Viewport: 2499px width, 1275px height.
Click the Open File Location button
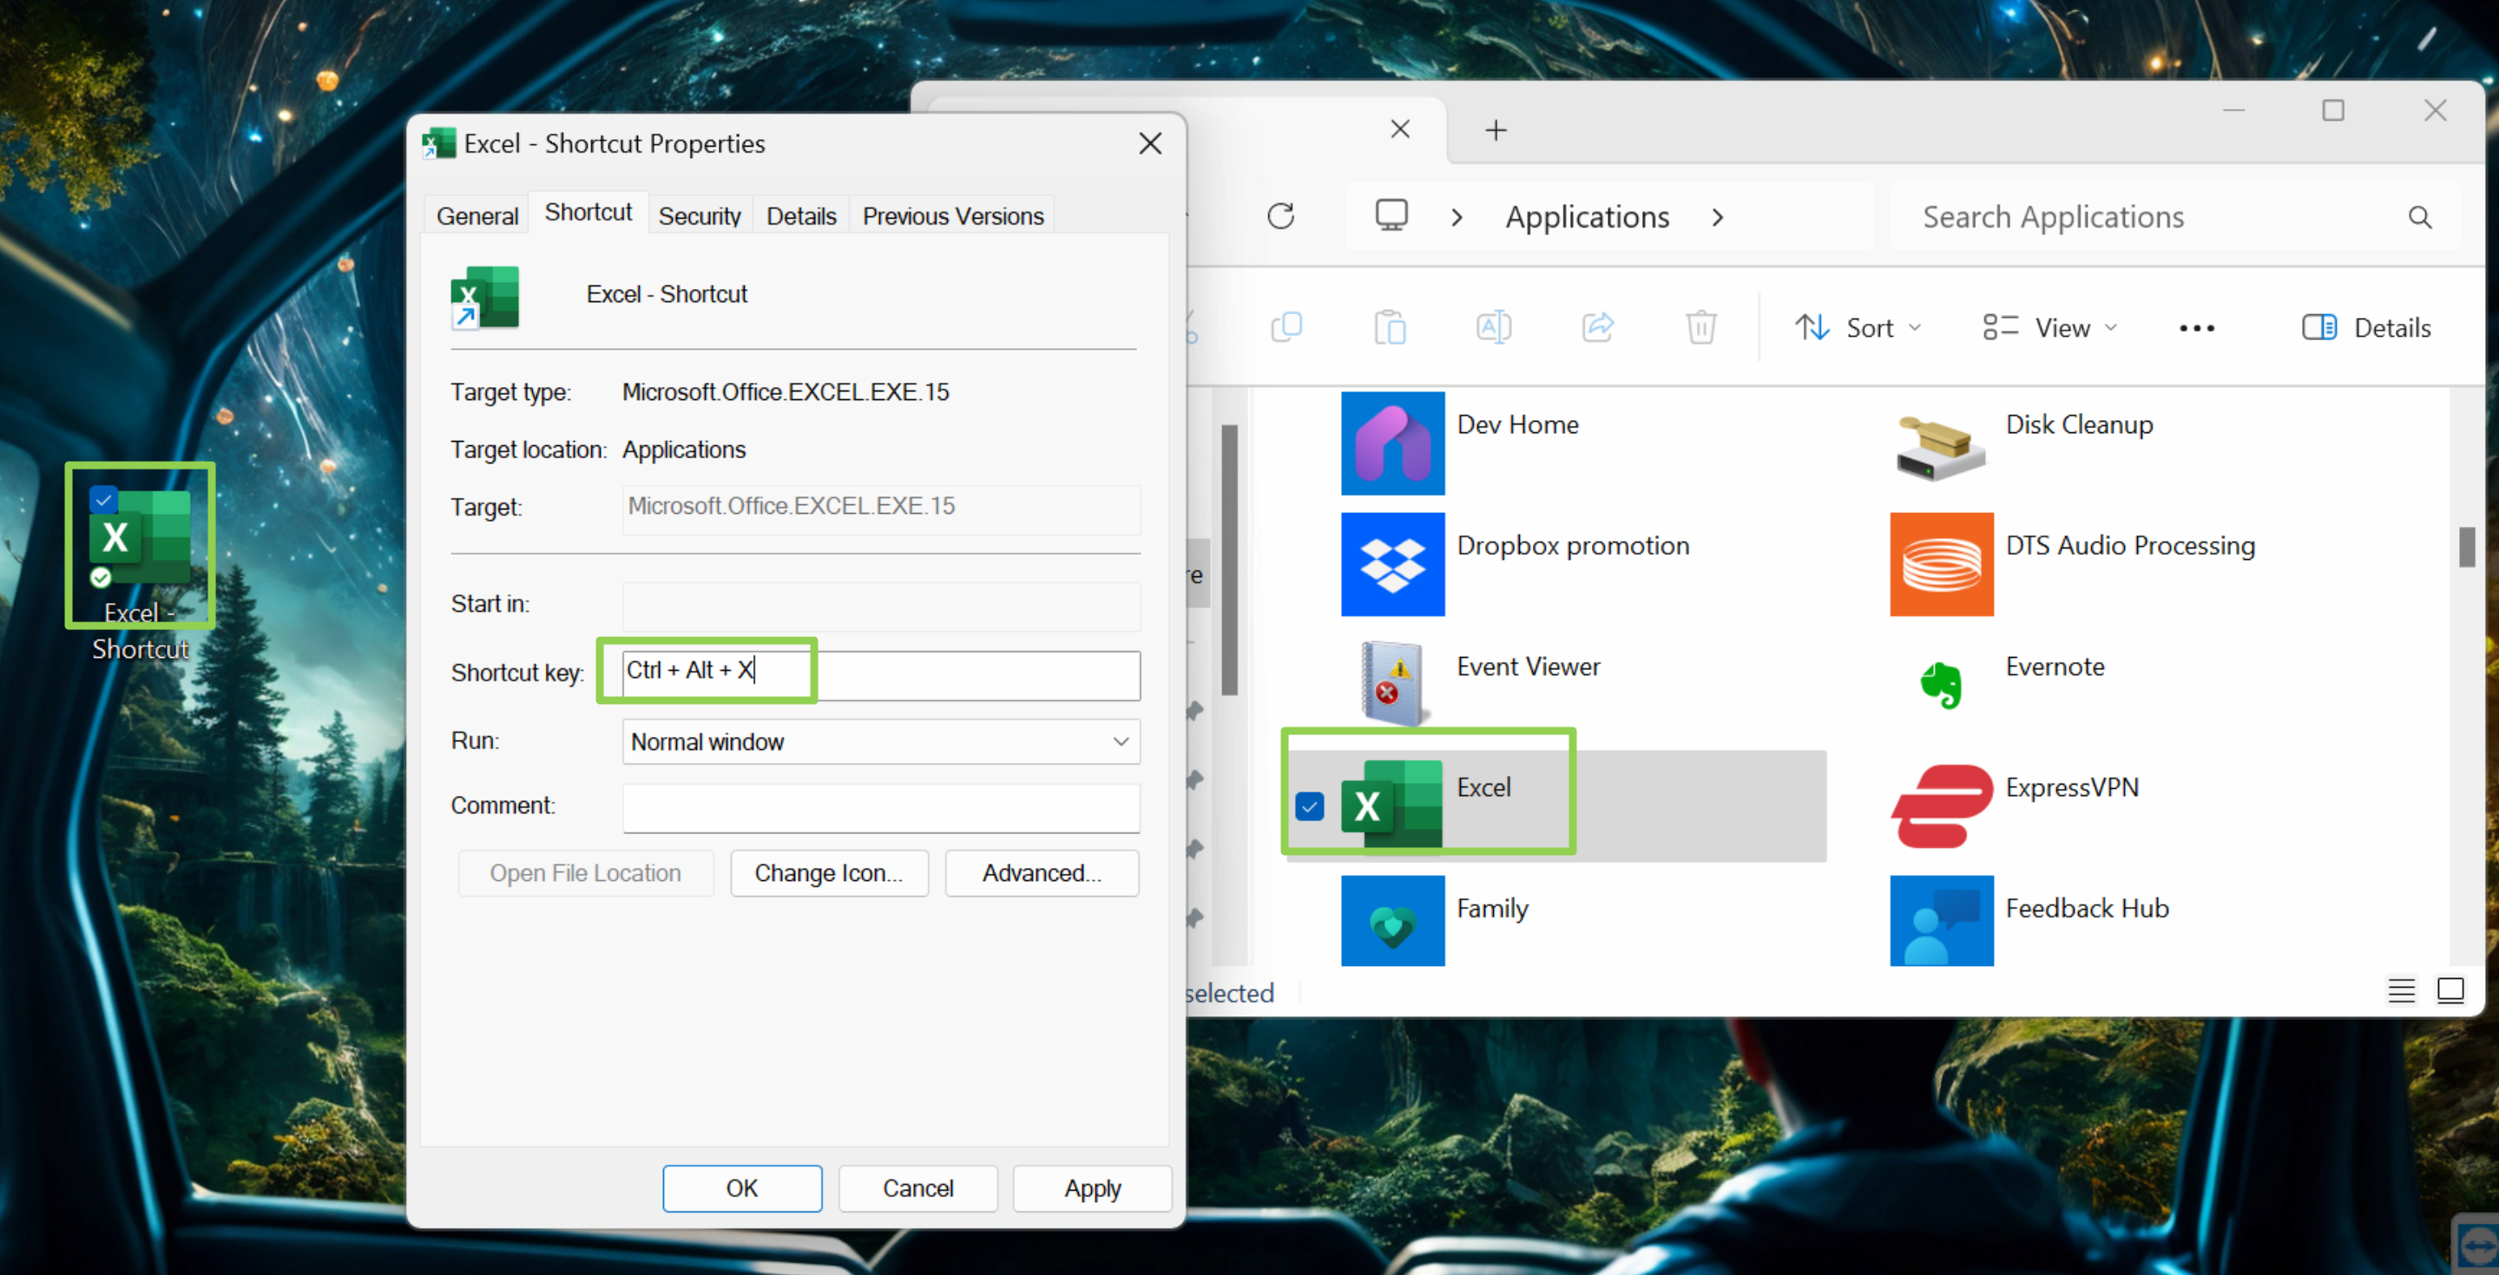(585, 873)
